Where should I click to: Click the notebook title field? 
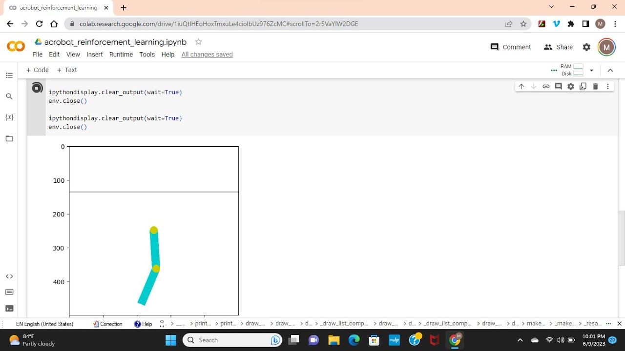pos(115,42)
